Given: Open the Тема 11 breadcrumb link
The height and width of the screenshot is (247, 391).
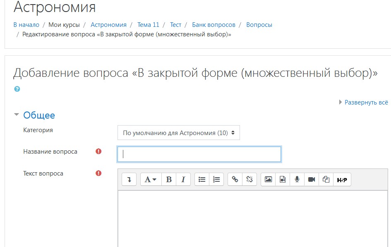Looking at the screenshot, I should click(148, 25).
